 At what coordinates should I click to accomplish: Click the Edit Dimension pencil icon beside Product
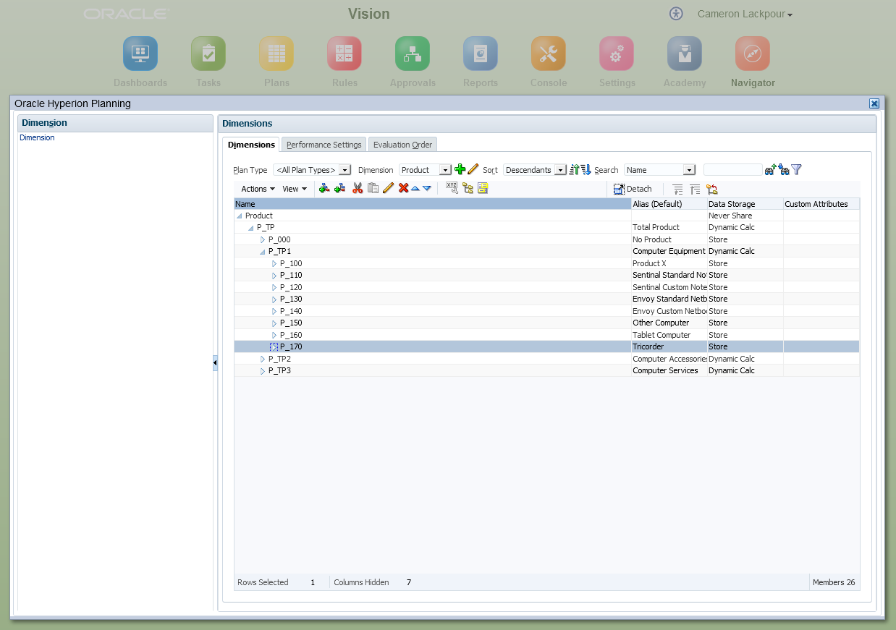pyautogui.click(x=473, y=169)
